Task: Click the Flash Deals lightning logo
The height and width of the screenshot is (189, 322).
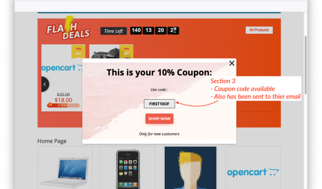Action: pos(68,28)
